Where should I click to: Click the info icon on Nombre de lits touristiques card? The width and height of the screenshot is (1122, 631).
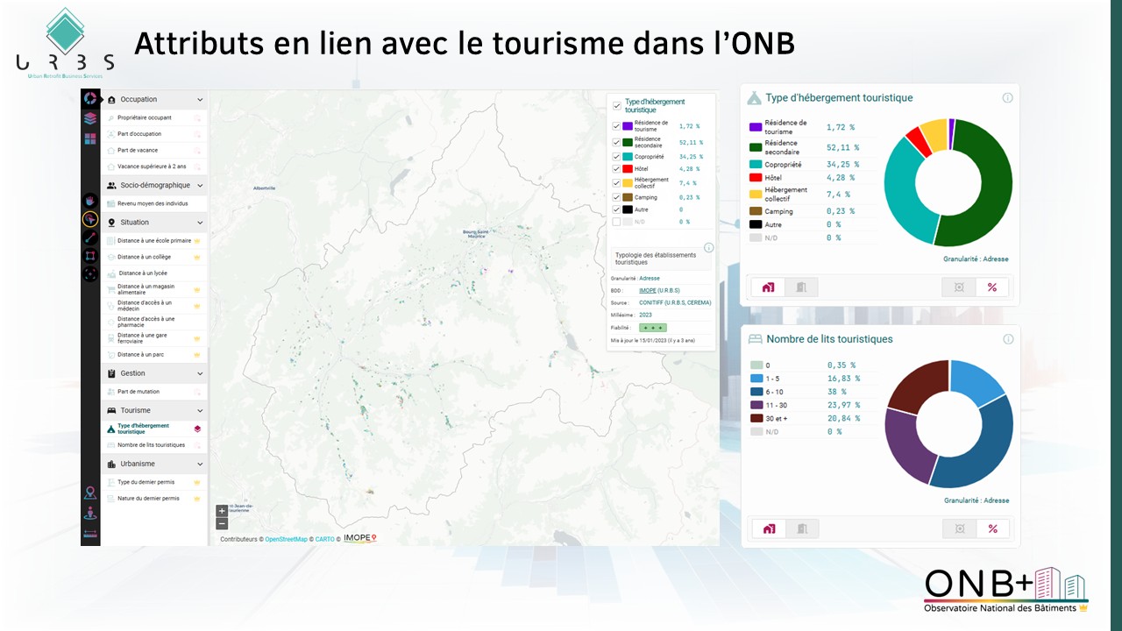click(x=1008, y=339)
